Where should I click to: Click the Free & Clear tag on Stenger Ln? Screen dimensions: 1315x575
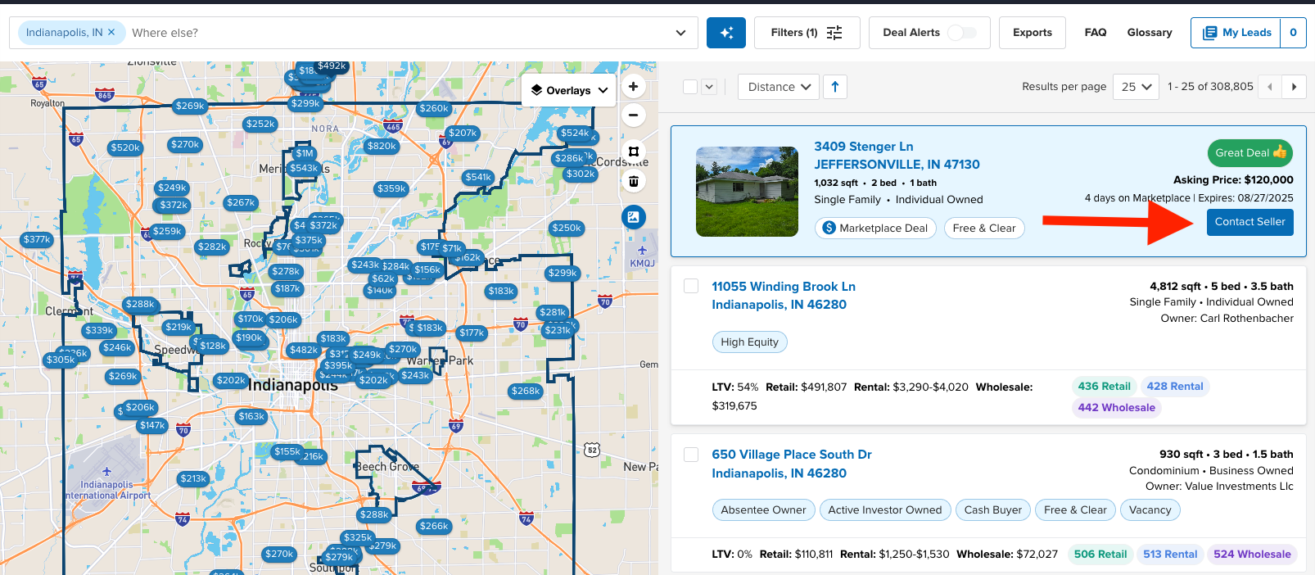click(x=984, y=229)
